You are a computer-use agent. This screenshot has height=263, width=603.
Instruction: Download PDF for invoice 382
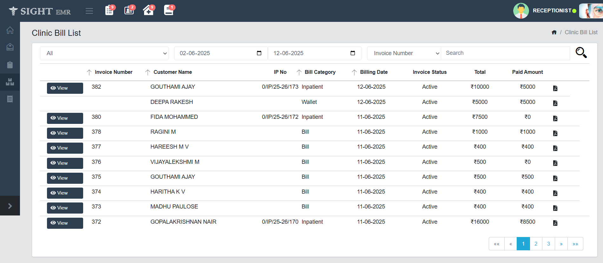point(555,88)
